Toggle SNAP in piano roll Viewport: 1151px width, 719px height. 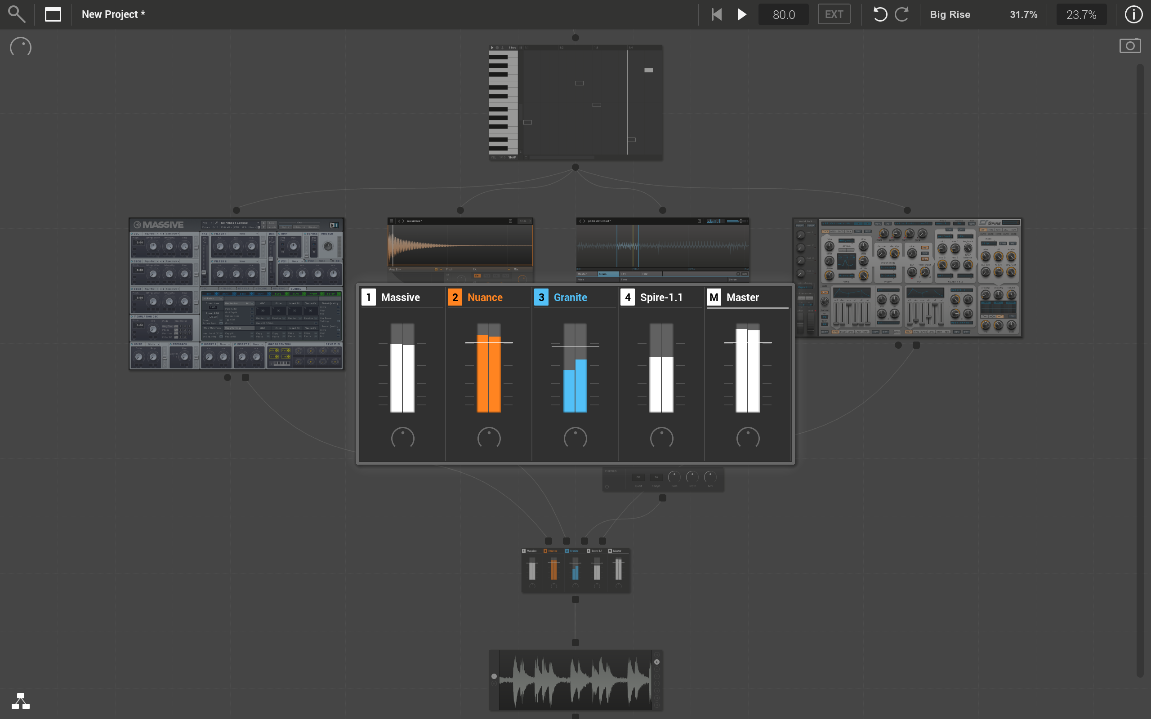point(512,157)
